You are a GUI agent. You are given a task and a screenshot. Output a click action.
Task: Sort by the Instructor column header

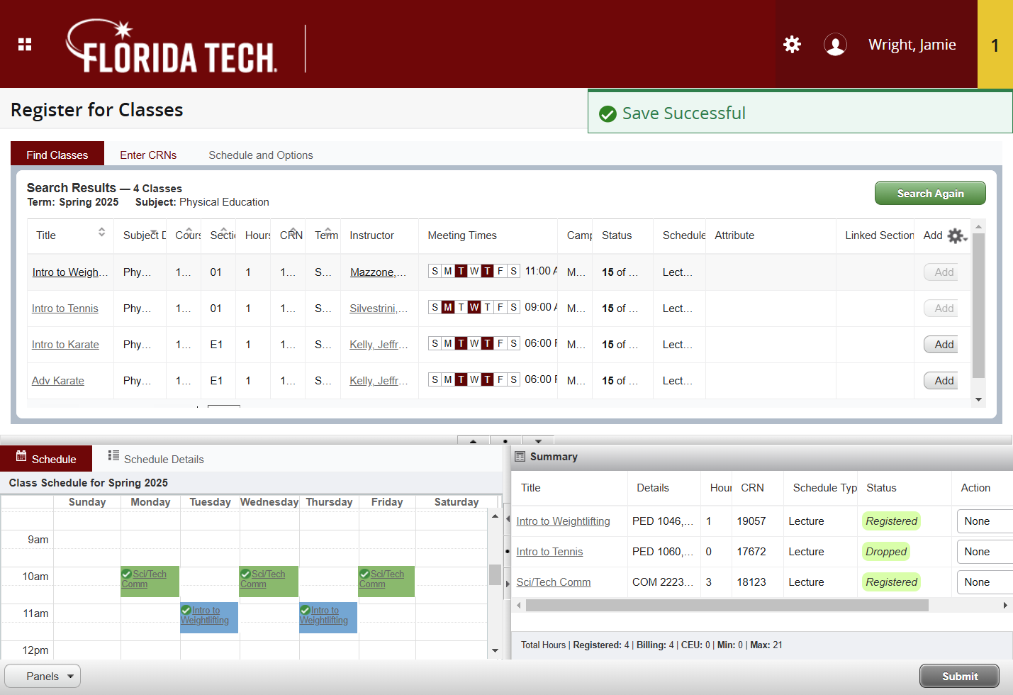click(x=371, y=235)
